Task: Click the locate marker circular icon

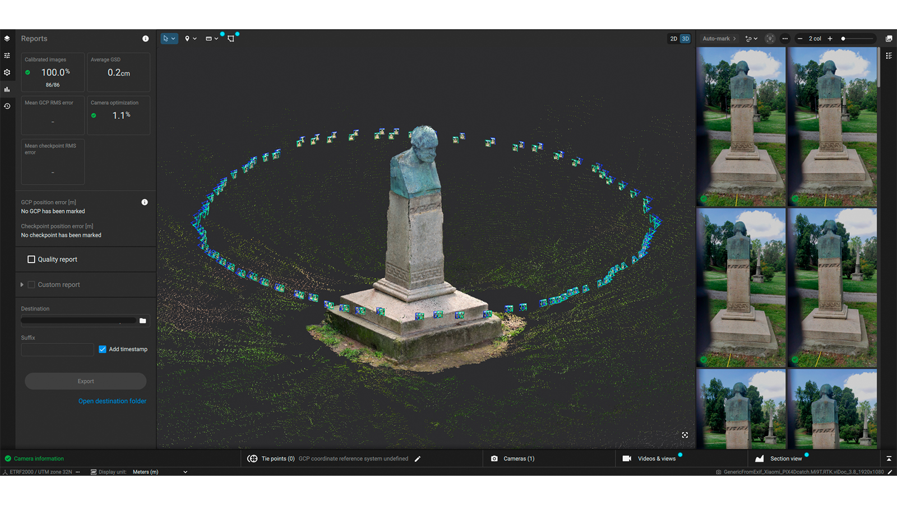Action: point(770,39)
